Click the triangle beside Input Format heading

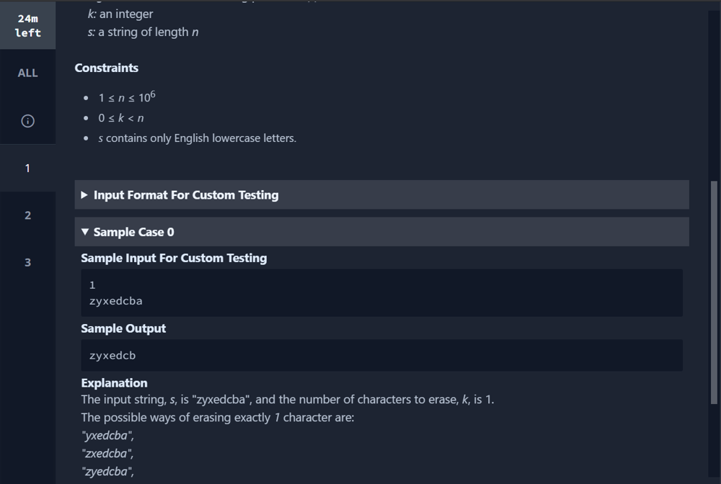point(84,194)
